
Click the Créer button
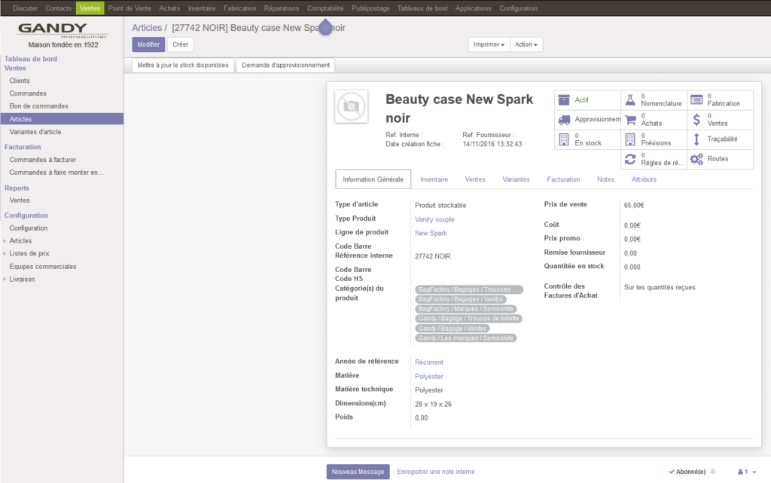pos(181,44)
